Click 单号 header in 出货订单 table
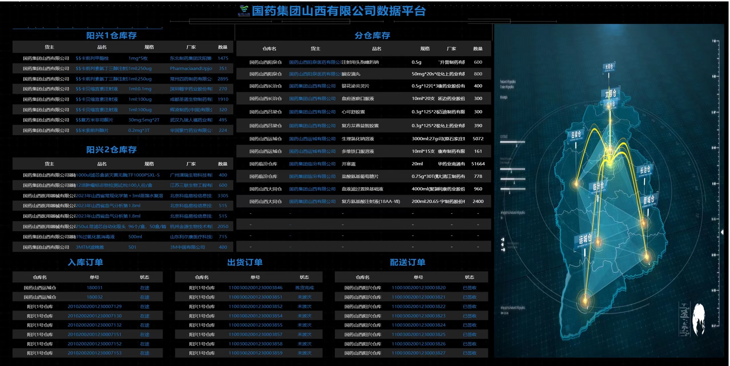730x366 pixels. (x=255, y=277)
